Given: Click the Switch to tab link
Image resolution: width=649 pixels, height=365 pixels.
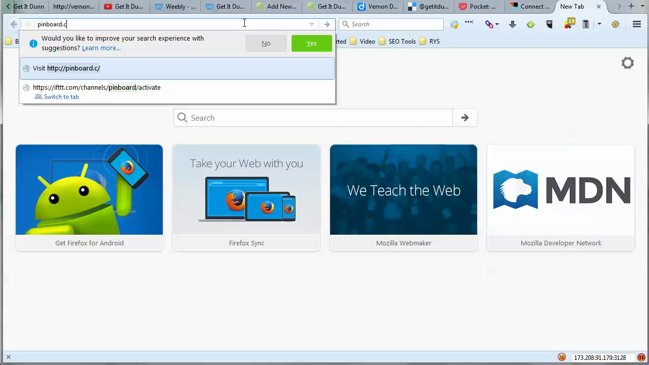Looking at the screenshot, I should pyautogui.click(x=61, y=97).
